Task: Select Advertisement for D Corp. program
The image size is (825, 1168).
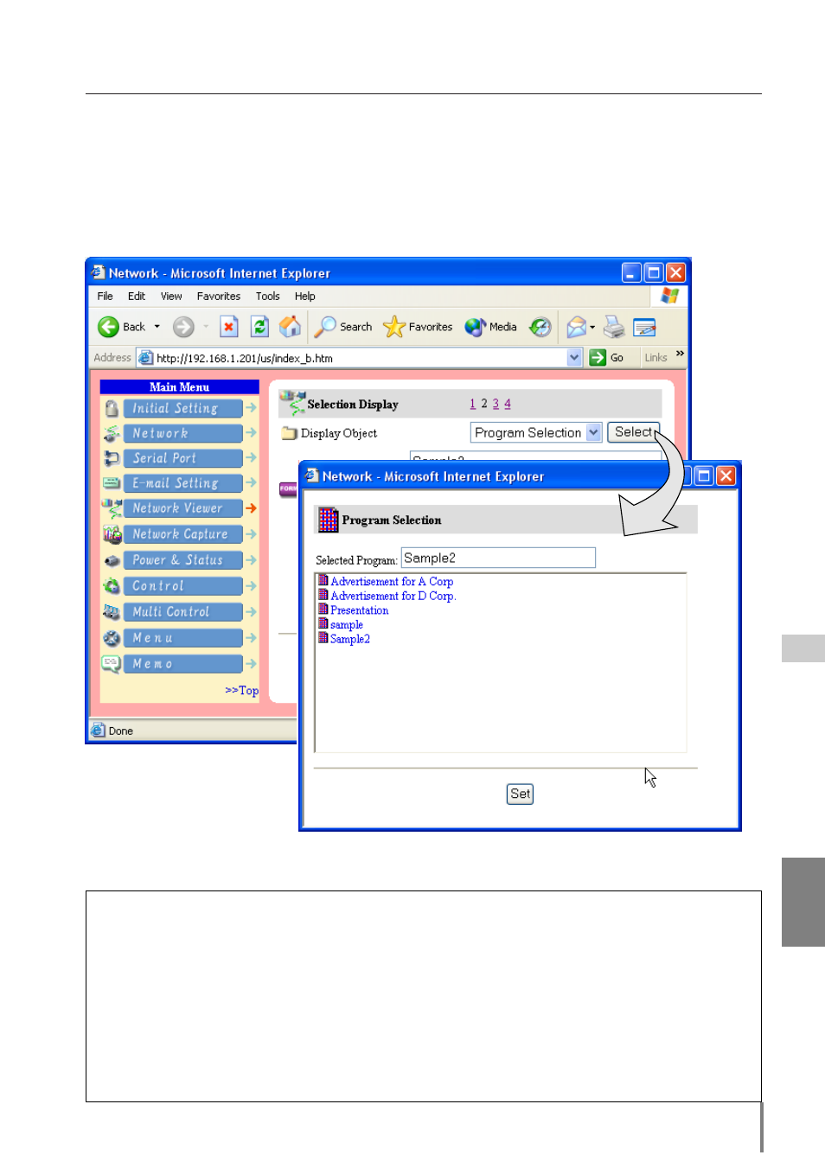Action: (x=393, y=596)
